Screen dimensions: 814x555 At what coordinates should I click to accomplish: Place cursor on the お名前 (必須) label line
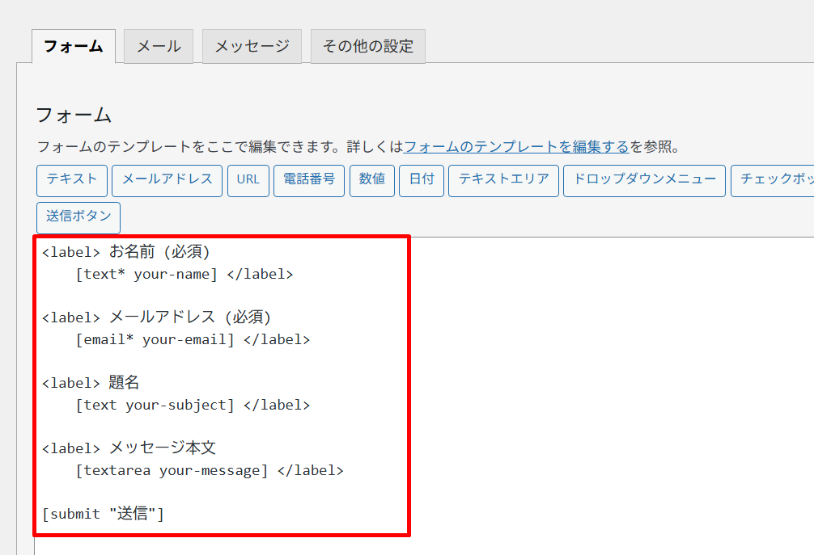coord(126,252)
